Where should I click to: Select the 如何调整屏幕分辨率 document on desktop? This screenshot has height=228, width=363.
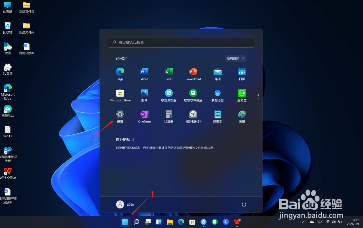(8, 196)
